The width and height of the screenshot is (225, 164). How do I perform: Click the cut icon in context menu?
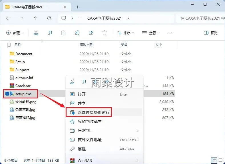point(72,82)
